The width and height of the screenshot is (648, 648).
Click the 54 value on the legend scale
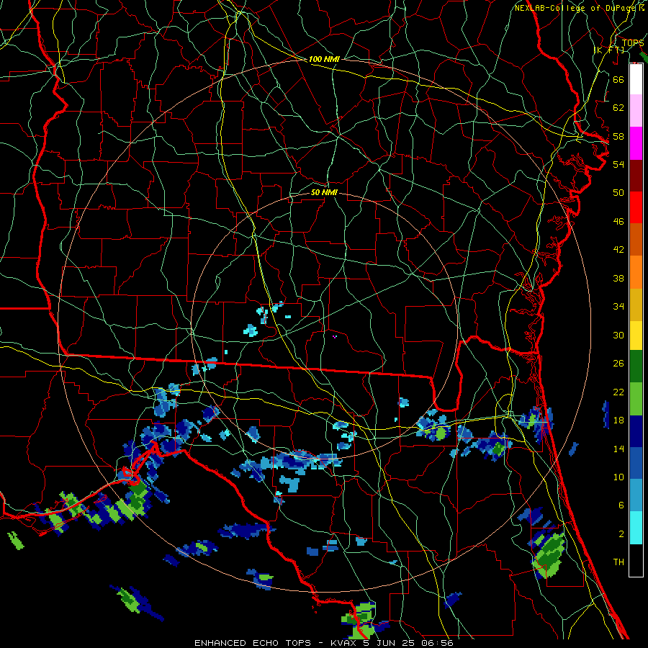click(618, 164)
